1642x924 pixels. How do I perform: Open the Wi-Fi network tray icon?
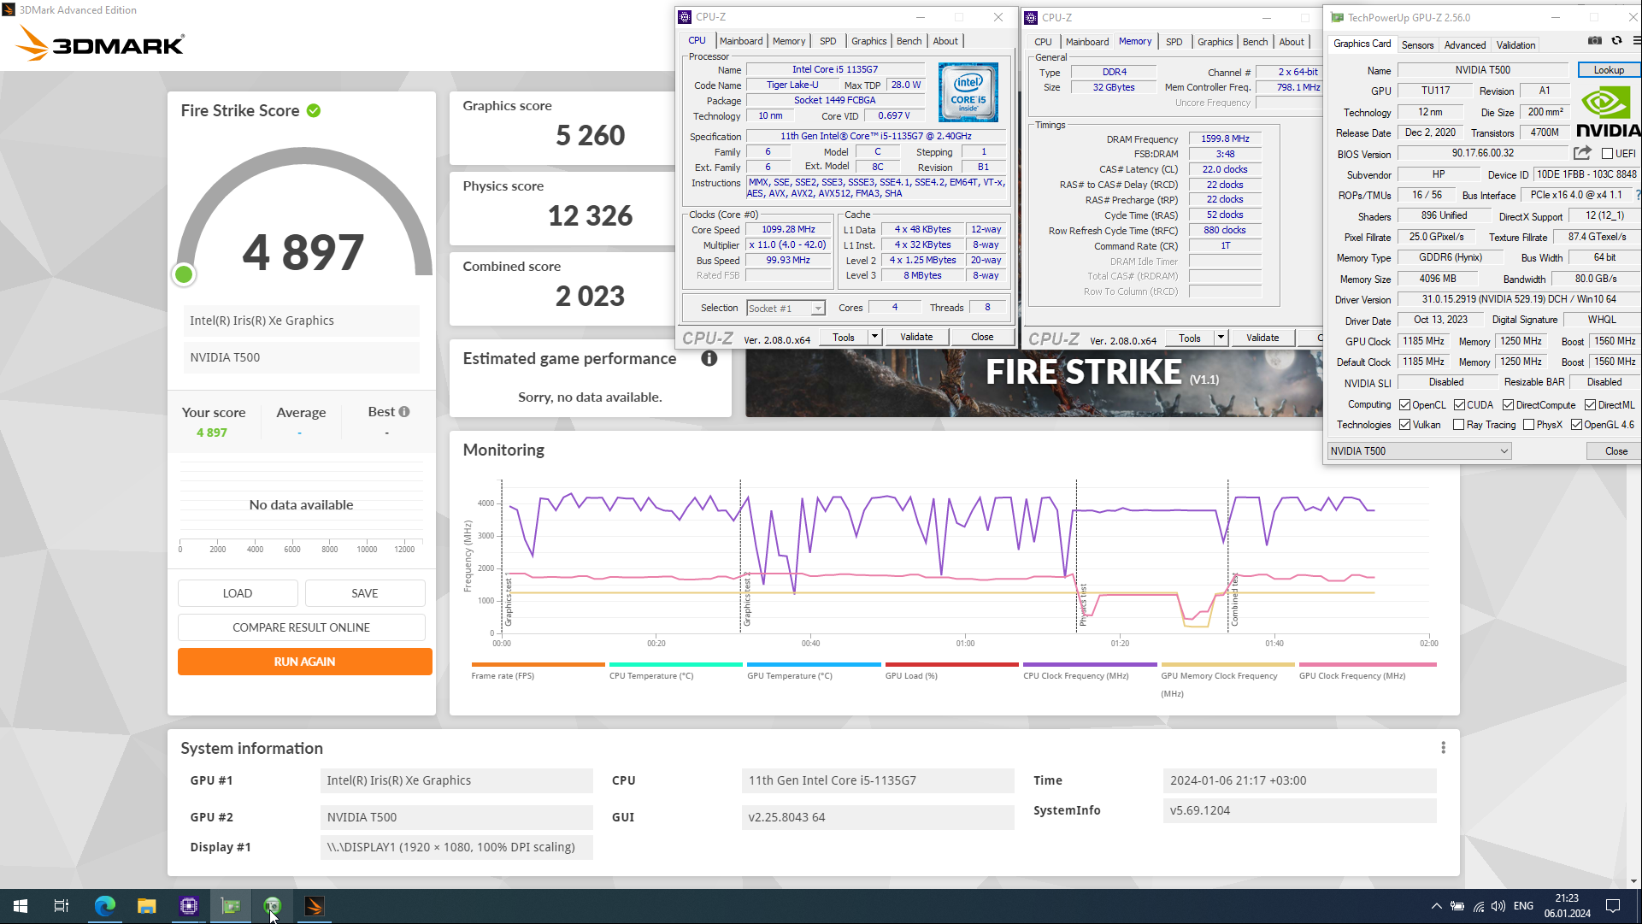[1478, 906]
